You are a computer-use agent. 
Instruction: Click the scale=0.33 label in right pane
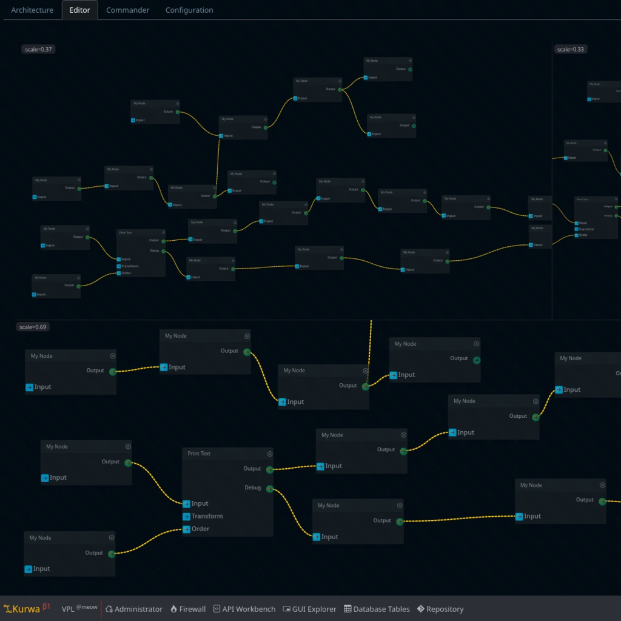point(570,49)
